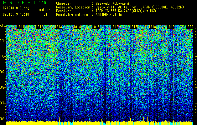Click the 1919 time marker
This screenshot has height=125, width=197.
(x=171, y=27)
